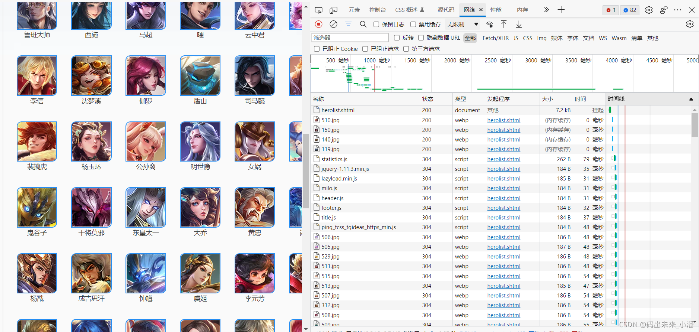Open DevTools more options ellipsis
This screenshot has height=332, width=699.
678,10
